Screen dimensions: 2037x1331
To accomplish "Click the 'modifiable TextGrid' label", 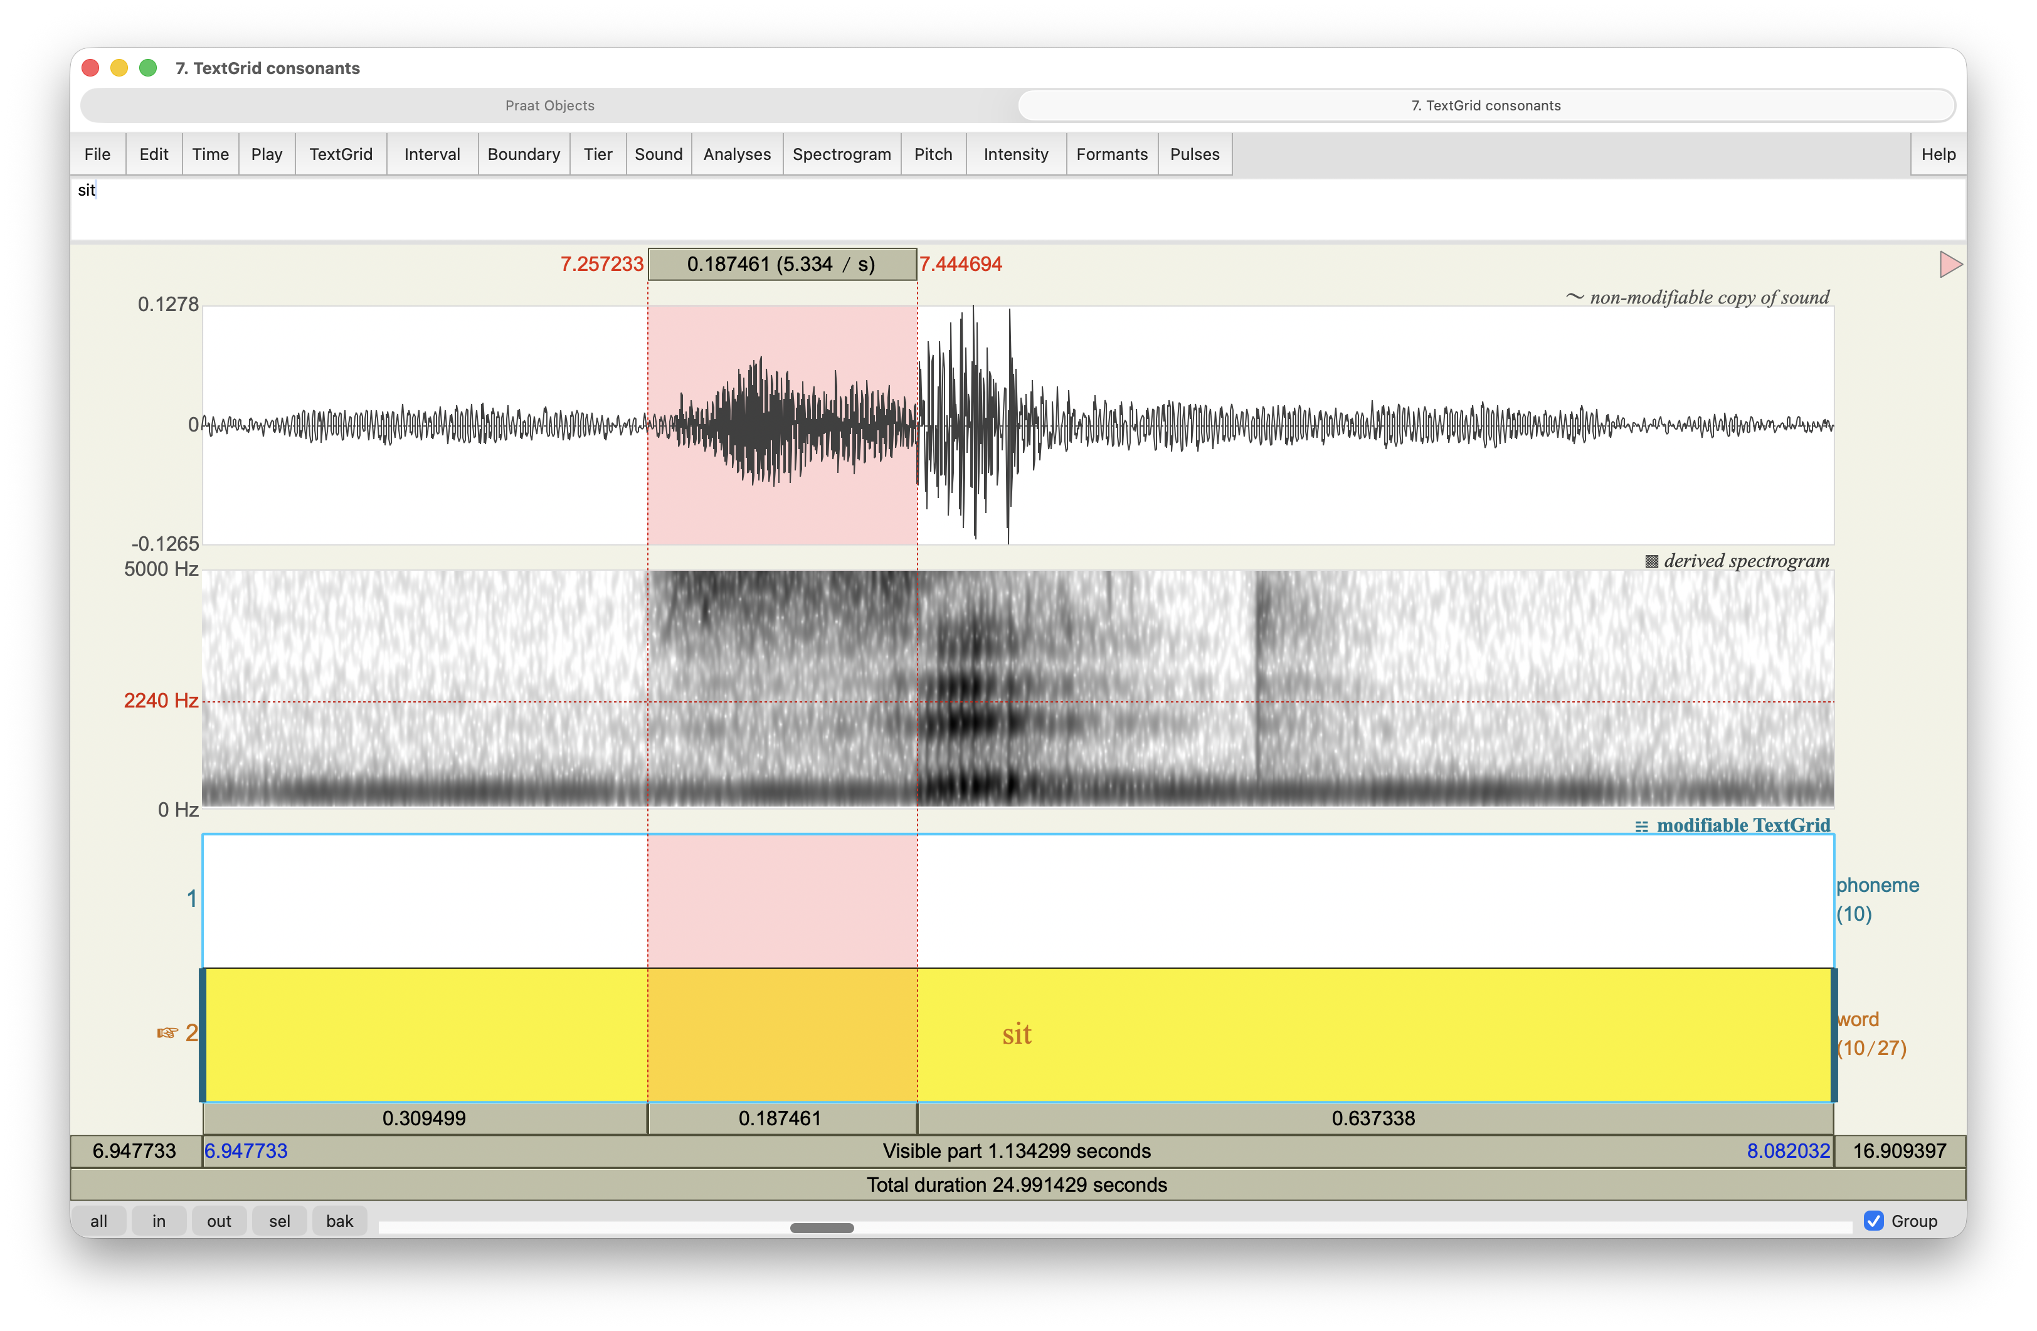I will (x=1743, y=825).
